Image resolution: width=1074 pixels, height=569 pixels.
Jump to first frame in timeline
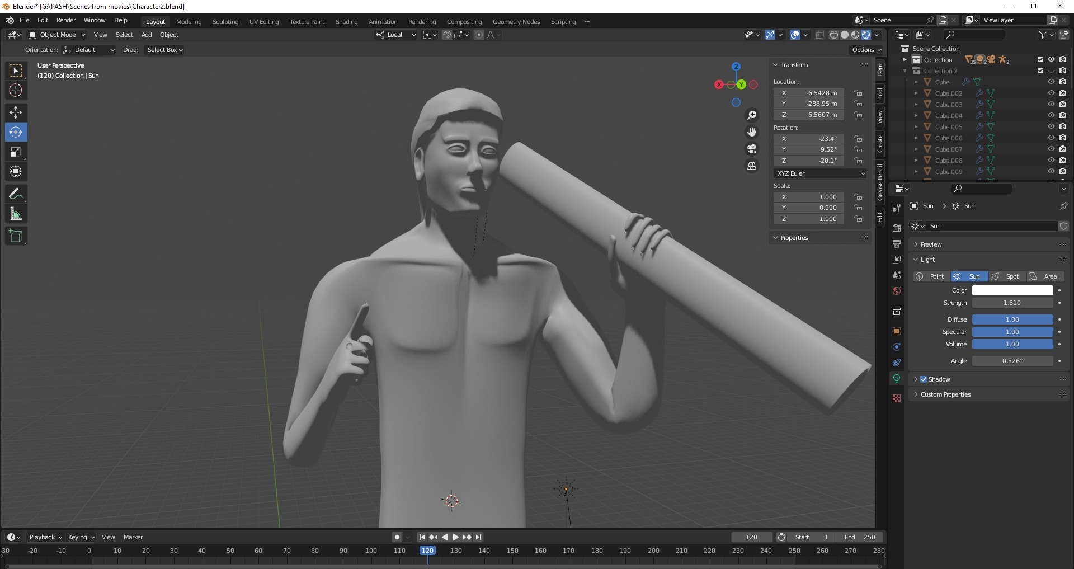[422, 537]
